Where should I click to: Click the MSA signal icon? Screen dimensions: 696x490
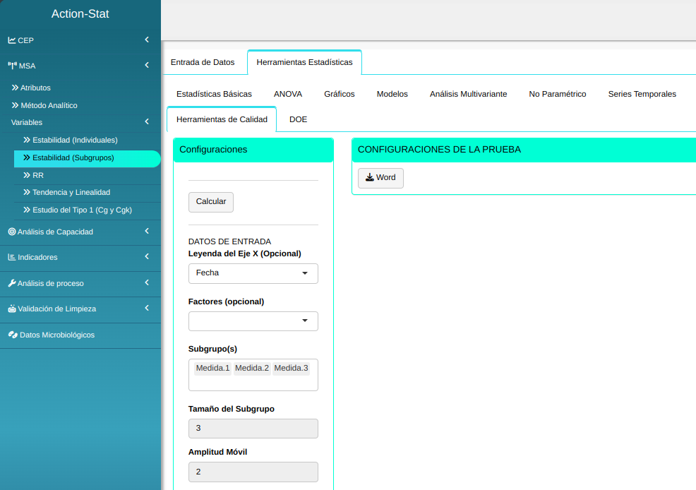click(12, 66)
